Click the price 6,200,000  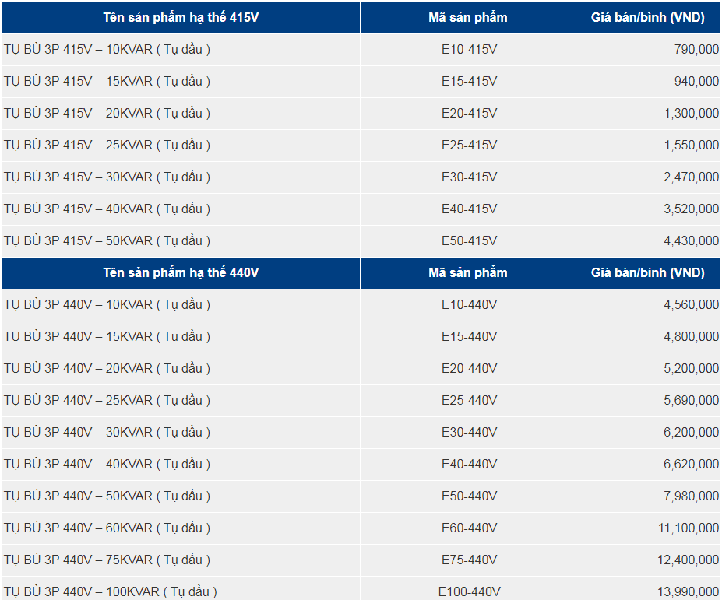[x=691, y=432]
